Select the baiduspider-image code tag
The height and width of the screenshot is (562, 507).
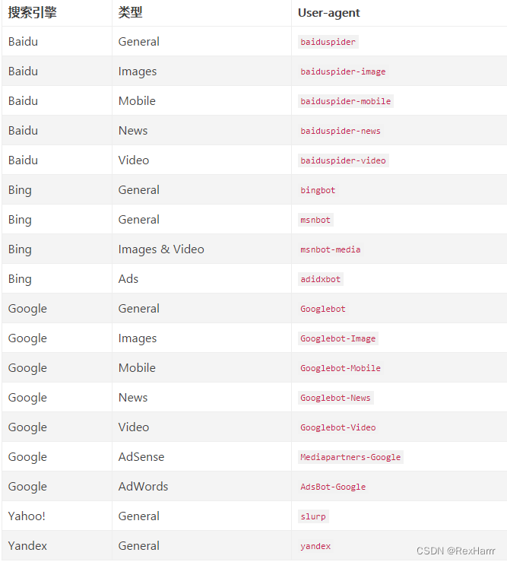(343, 71)
